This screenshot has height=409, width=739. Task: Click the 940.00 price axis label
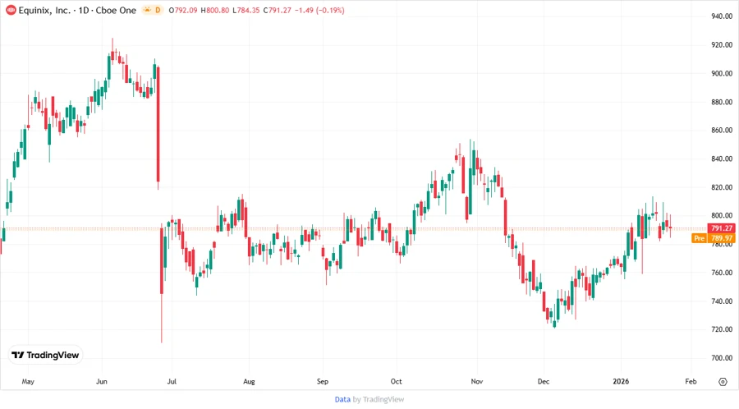coord(722,16)
